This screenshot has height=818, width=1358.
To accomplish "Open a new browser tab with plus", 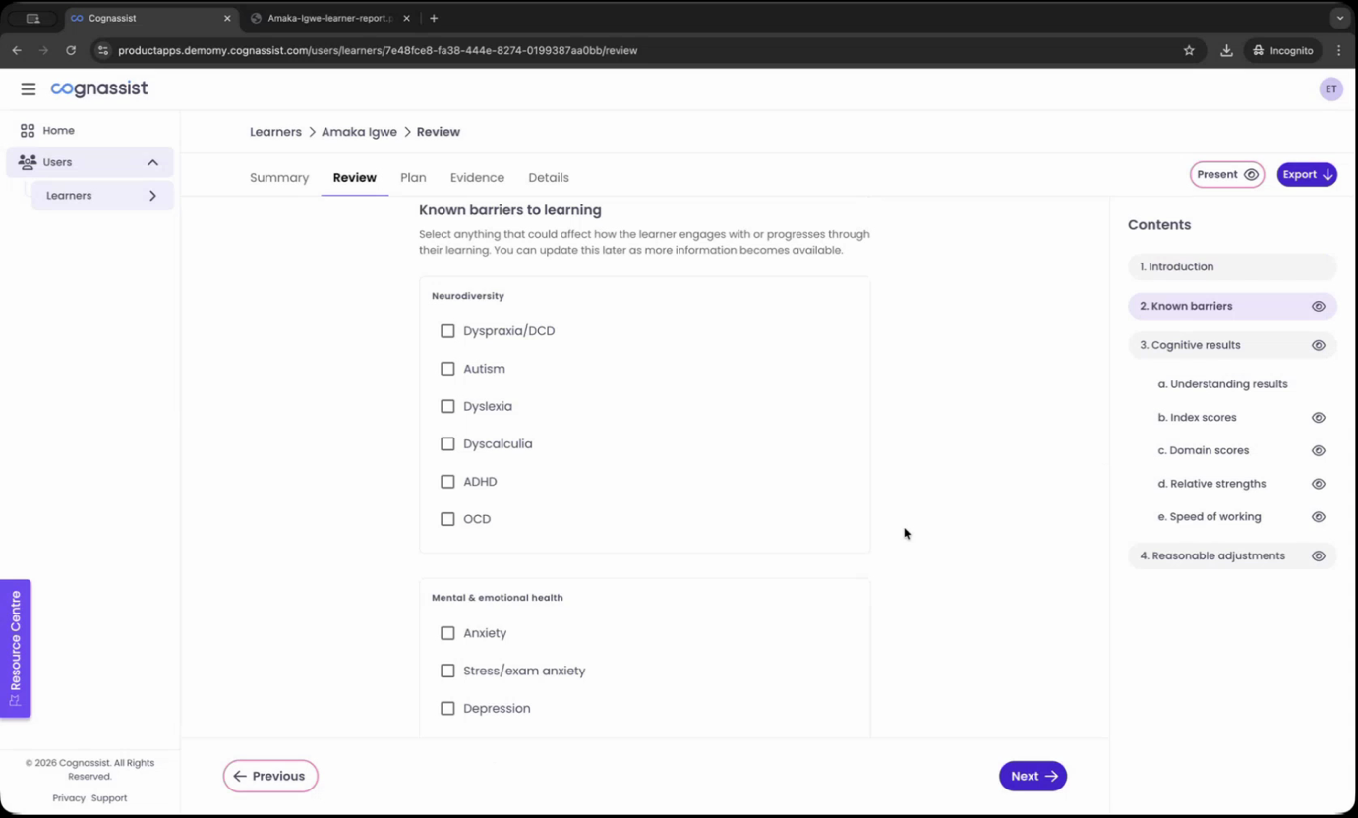I will 434,18.
